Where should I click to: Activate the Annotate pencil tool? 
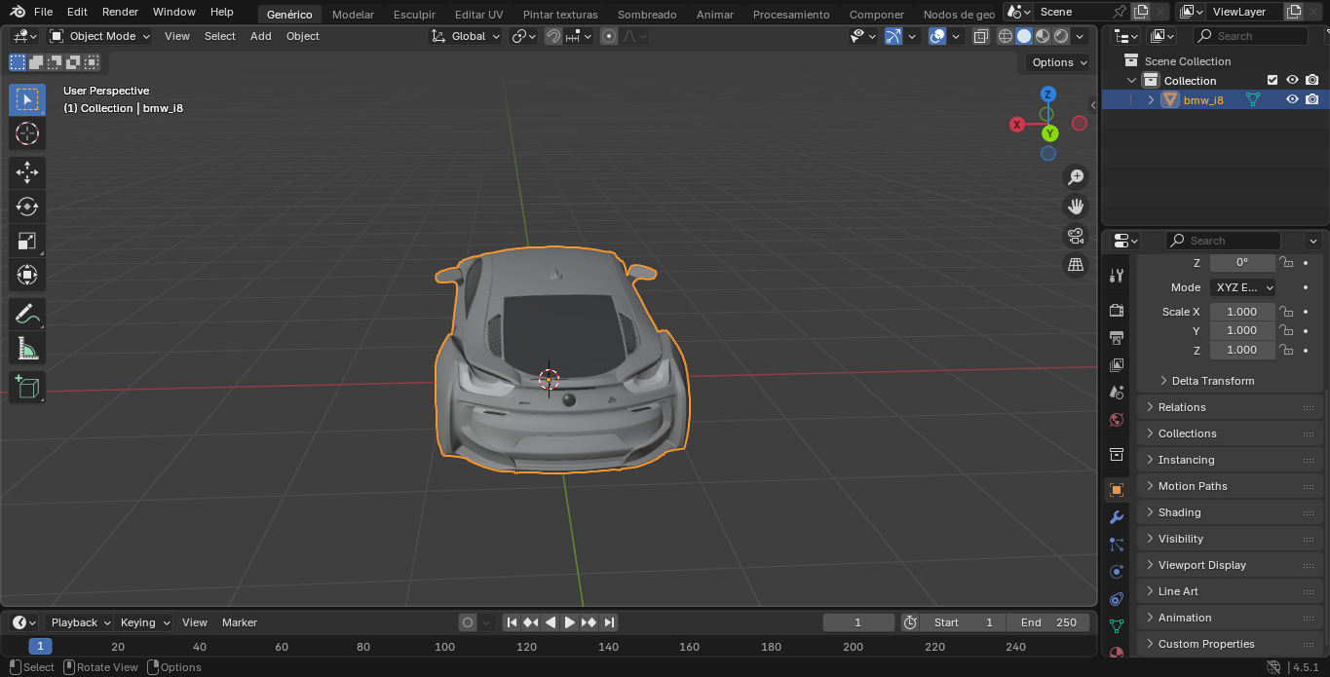(27, 314)
